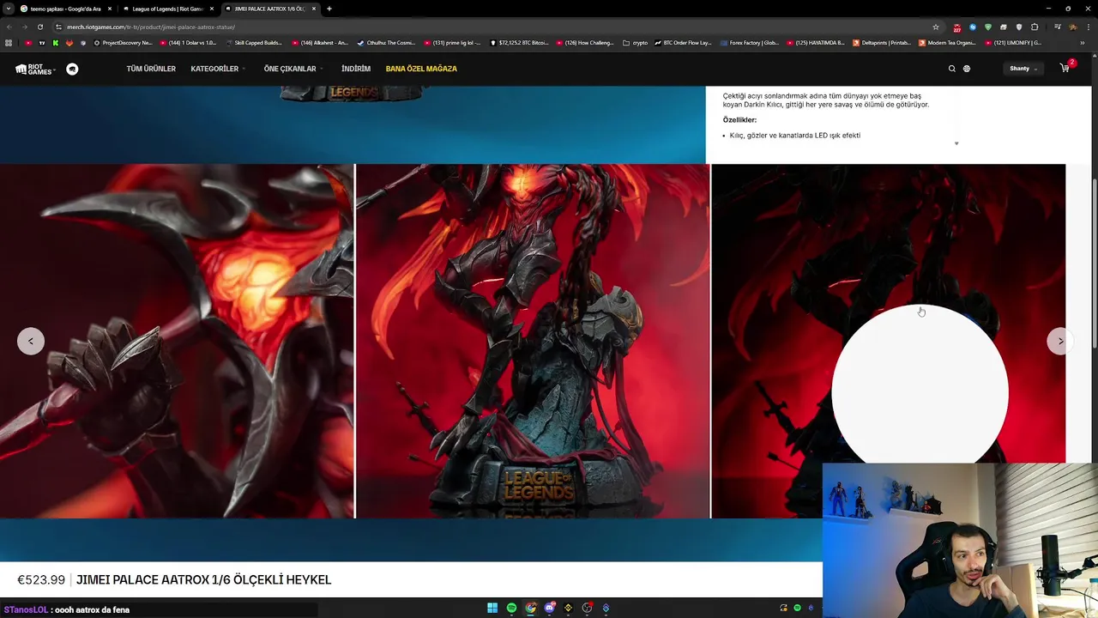1098x618 pixels.
Task: Open the Modern Tea Organi bookmark
Action: pyautogui.click(x=947, y=42)
